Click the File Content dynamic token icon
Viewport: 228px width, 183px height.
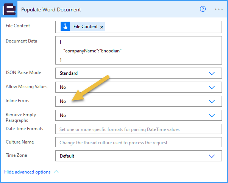65,26
